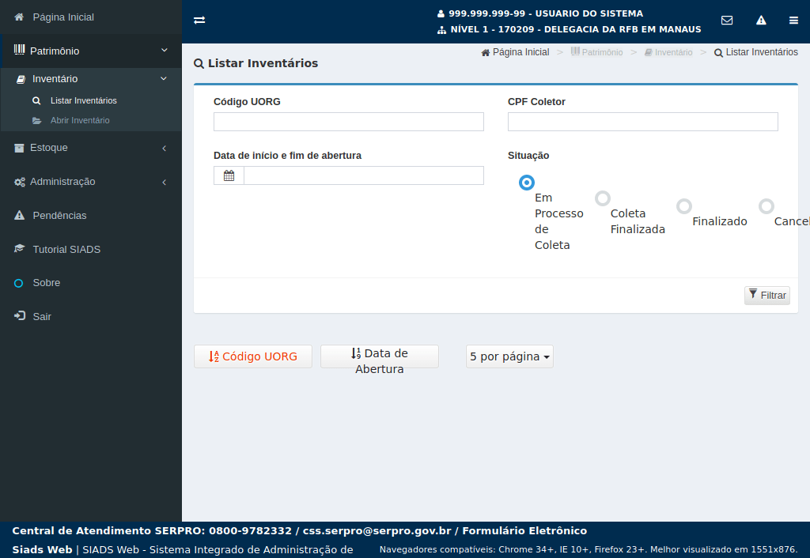This screenshot has height=558, width=810.
Task: Click the Listar Inventários breadcrumb text
Action: (762, 52)
